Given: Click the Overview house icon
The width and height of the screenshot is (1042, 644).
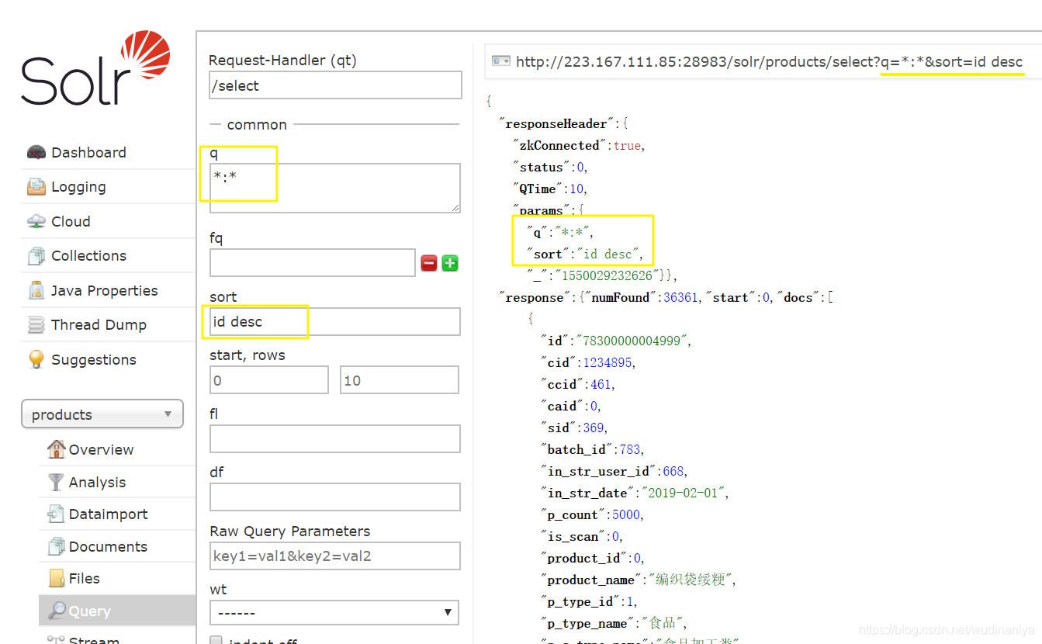Looking at the screenshot, I should coord(57,449).
